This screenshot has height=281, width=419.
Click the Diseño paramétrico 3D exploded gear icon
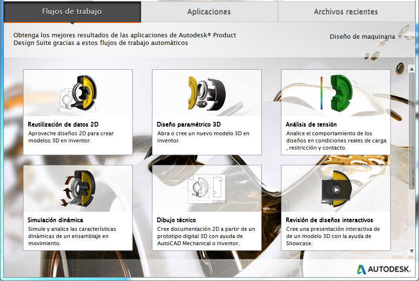[x=207, y=94]
